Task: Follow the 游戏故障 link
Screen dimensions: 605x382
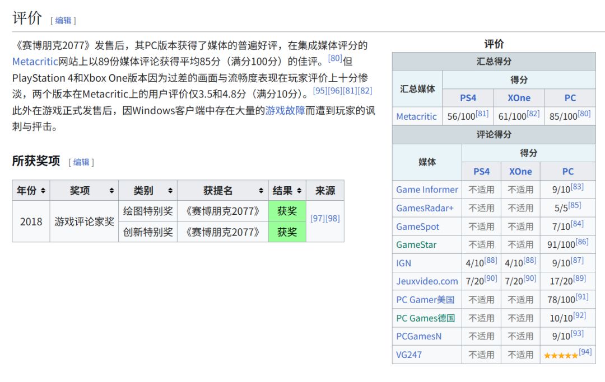Action: point(285,111)
